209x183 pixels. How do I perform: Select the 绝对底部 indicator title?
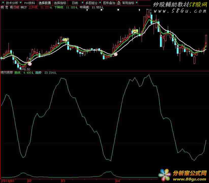[7, 72]
